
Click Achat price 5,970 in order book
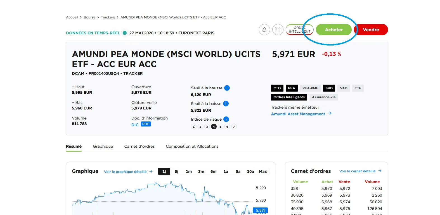coord(327,188)
